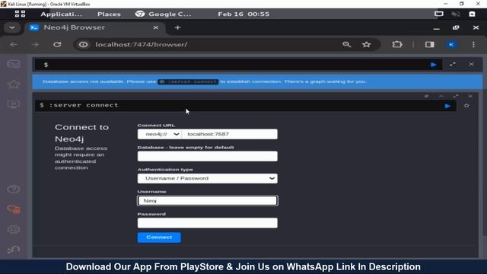Click the blue Connect button

point(159,237)
